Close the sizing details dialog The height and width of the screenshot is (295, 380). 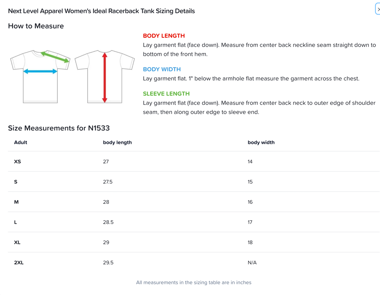(x=378, y=9)
